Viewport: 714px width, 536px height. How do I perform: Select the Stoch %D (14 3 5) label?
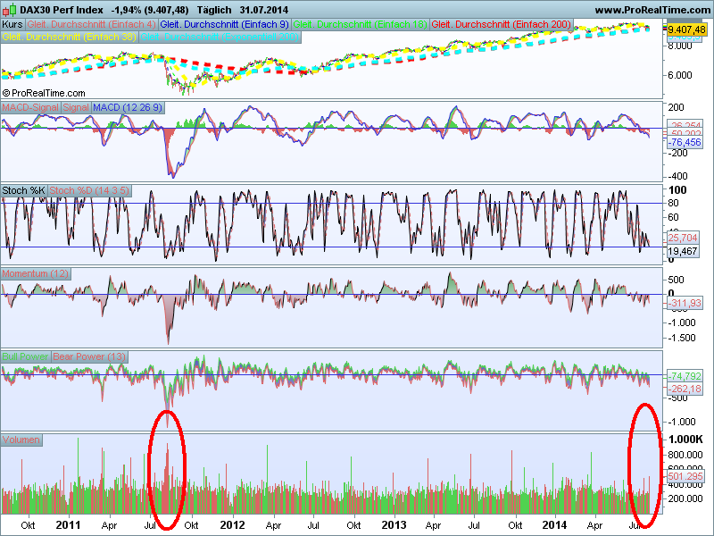click(89, 190)
